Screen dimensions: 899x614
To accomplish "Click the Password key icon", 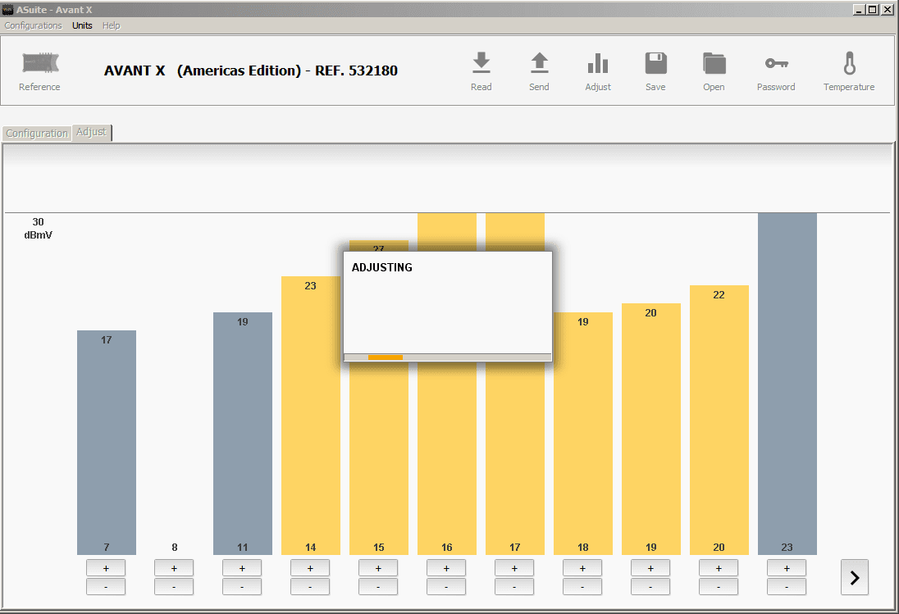I will pyautogui.click(x=776, y=63).
